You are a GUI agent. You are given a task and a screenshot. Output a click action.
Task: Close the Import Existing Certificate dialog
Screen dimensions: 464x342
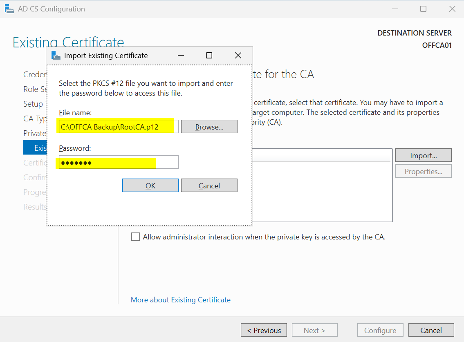238,56
